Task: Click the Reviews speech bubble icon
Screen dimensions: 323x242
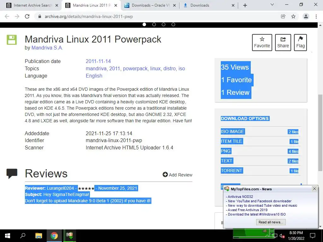Action: (x=12, y=174)
